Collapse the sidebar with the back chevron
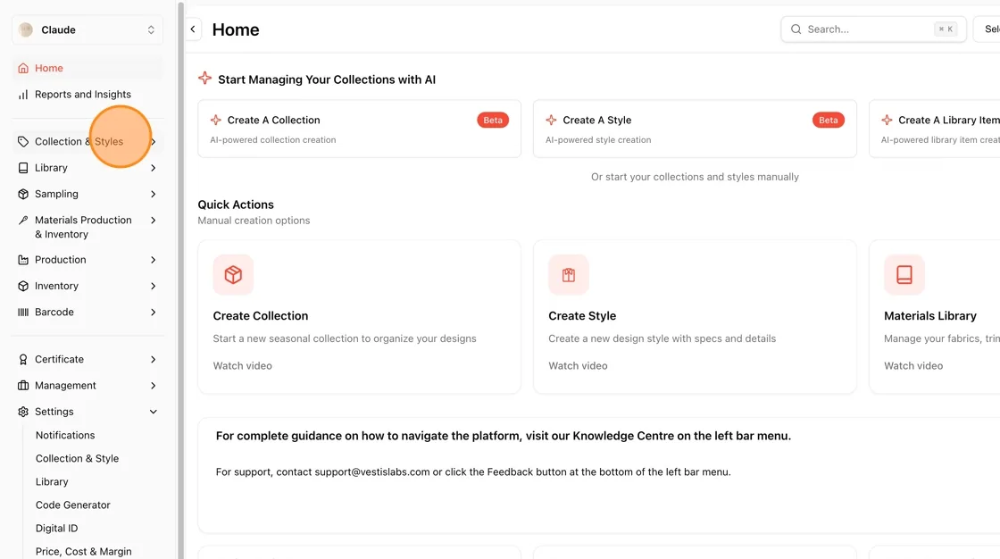 coord(193,29)
